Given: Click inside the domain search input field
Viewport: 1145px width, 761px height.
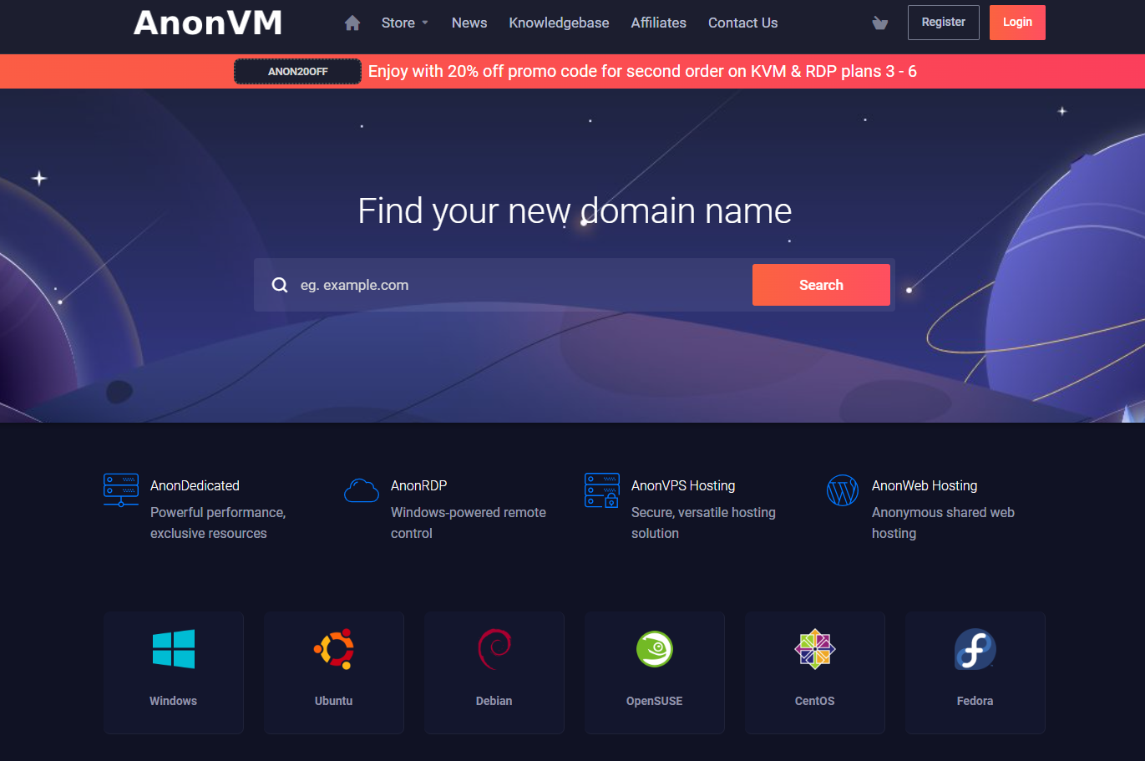Looking at the screenshot, I should pyautogui.click(x=501, y=285).
